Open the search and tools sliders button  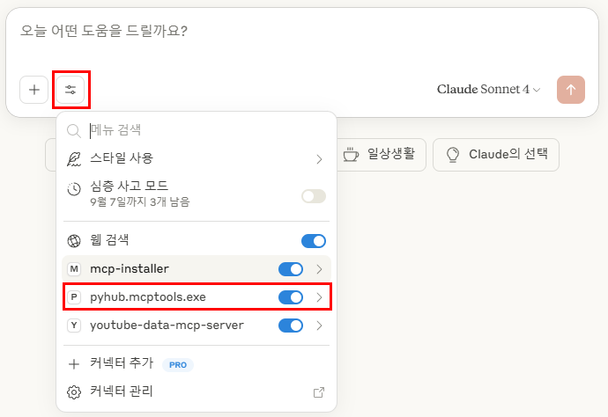pyautogui.click(x=70, y=90)
